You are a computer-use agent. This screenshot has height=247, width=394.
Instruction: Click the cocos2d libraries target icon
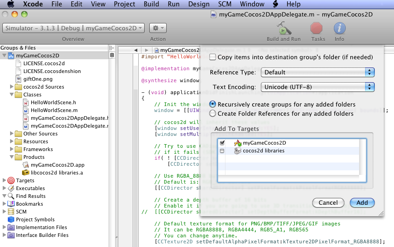point(238,151)
